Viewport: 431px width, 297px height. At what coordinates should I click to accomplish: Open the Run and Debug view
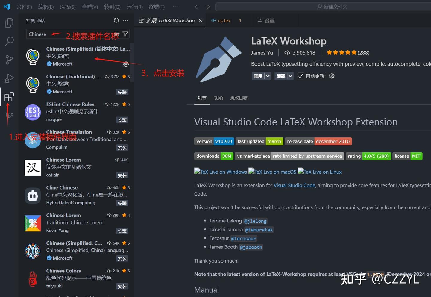pyautogui.click(x=9, y=78)
